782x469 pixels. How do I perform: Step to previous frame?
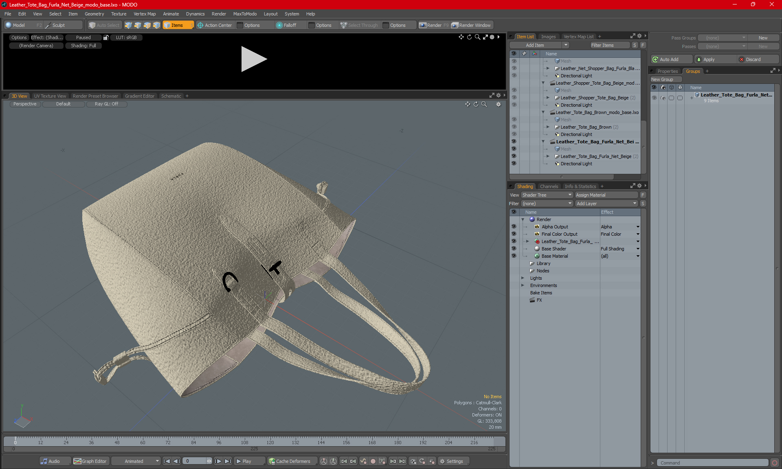pos(176,461)
